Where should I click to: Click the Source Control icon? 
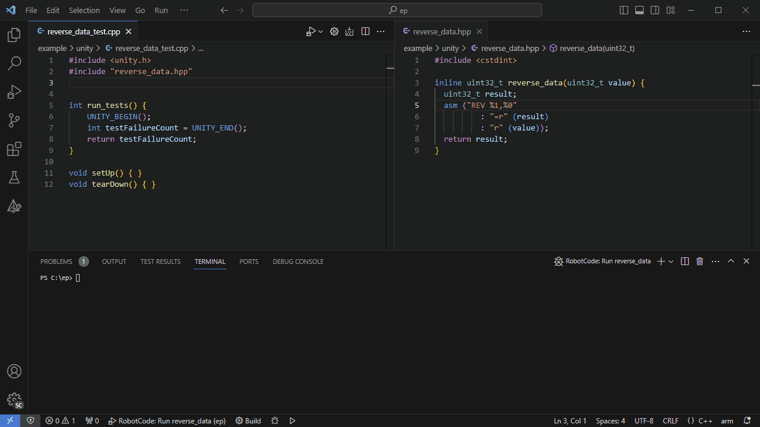pos(14,120)
